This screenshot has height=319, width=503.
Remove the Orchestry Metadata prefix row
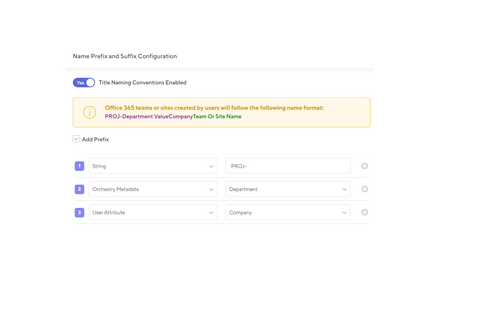(365, 189)
